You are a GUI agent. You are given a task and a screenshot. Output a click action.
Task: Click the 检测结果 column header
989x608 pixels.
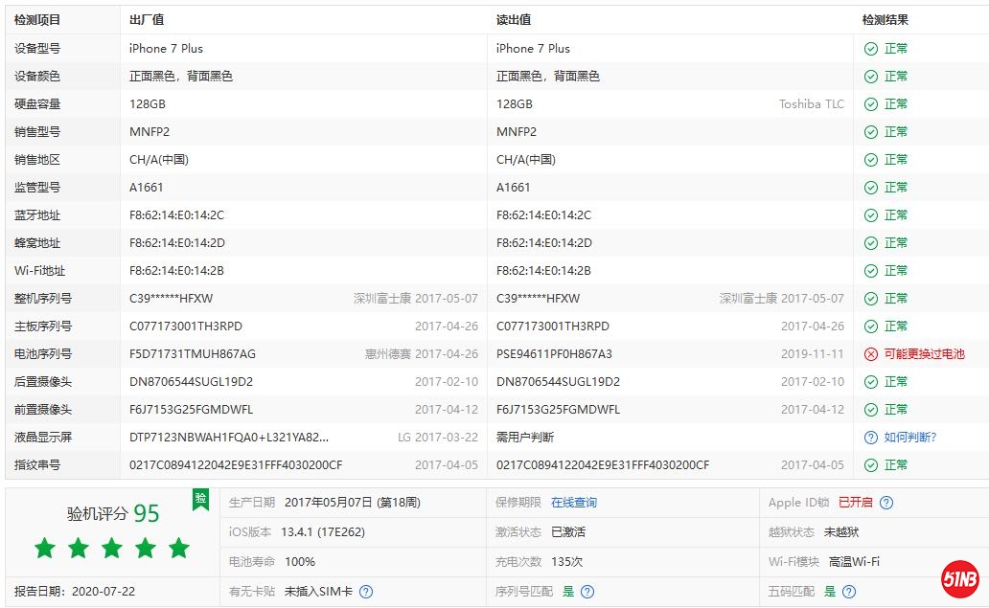point(885,20)
